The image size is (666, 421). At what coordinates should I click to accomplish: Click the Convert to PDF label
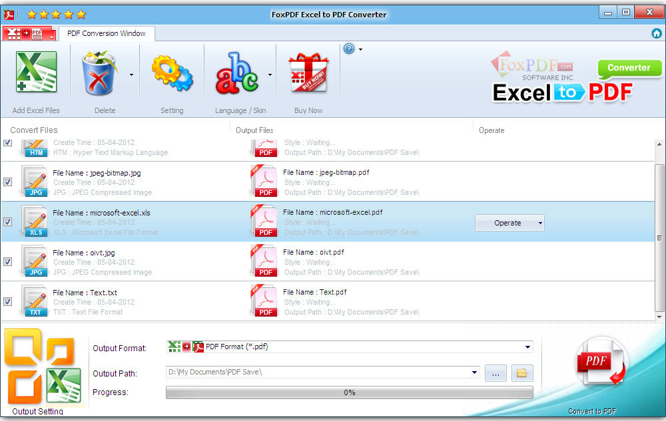[x=592, y=411]
